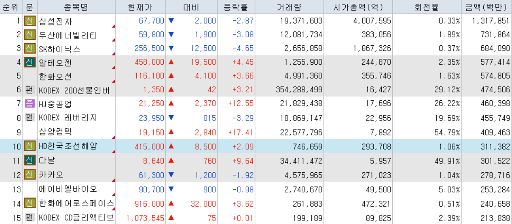This screenshot has height=224, width=512.
Task: Click rank number 9
Action: 19,132
